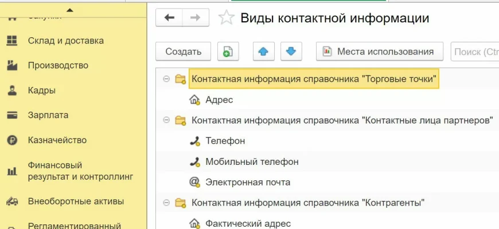Move item up with blue arrow
Image resolution: width=499 pixels, height=229 pixels.
263,52
